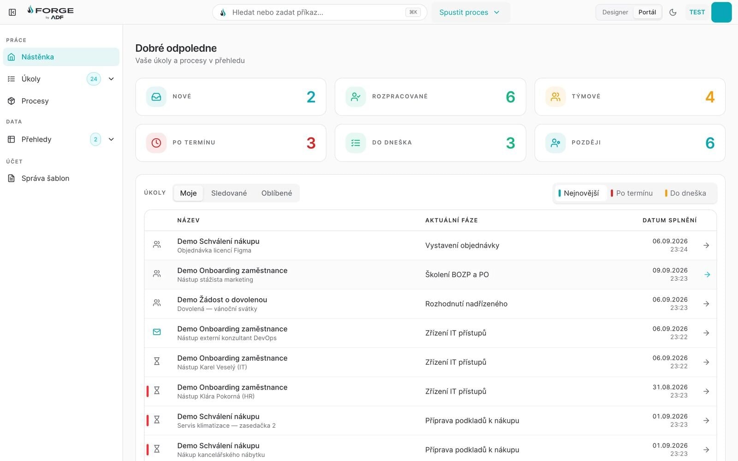The height and width of the screenshot is (461, 738).
Task: Open Procesy in the sidebar
Action: (61, 101)
